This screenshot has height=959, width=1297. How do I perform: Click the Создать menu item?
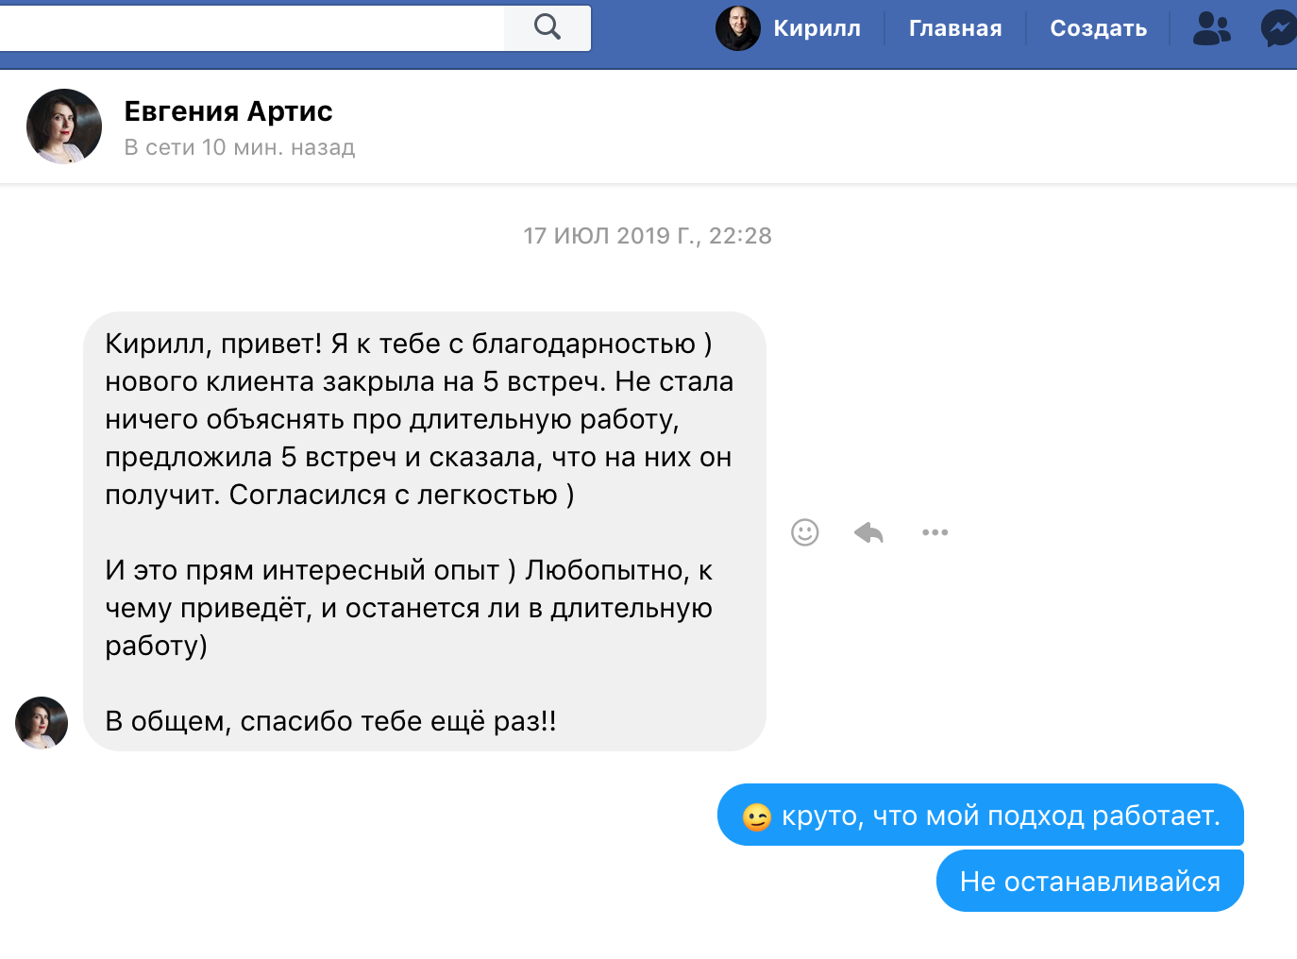[1098, 28]
